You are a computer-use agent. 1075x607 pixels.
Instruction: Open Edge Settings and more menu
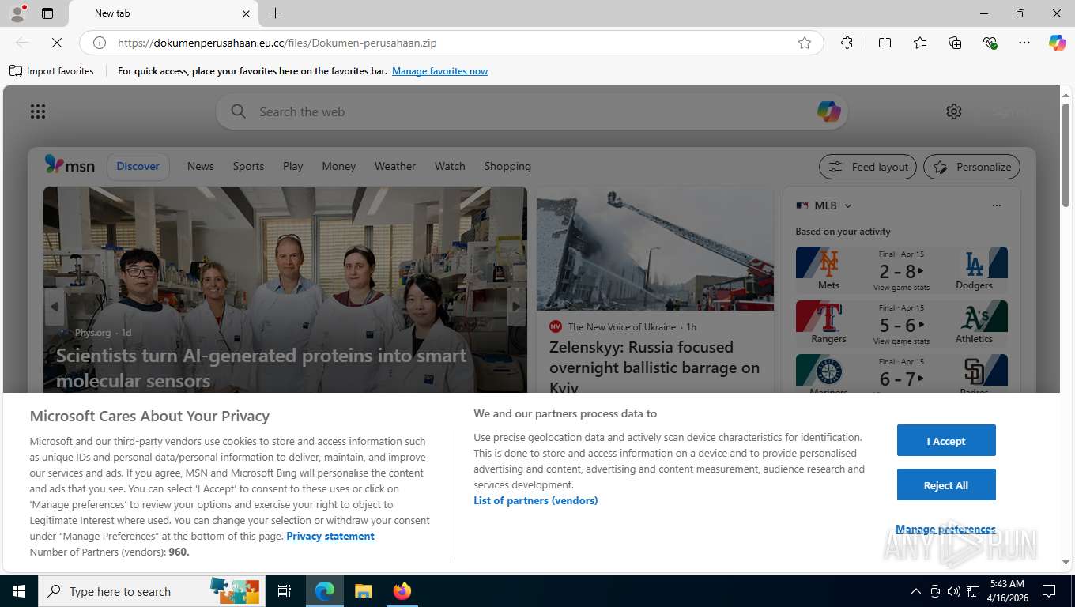(1024, 43)
